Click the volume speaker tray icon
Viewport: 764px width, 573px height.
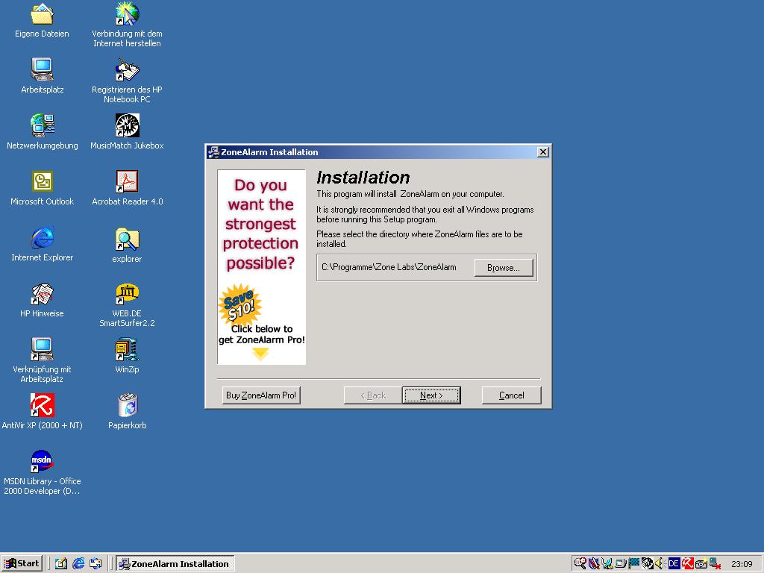tap(660, 564)
